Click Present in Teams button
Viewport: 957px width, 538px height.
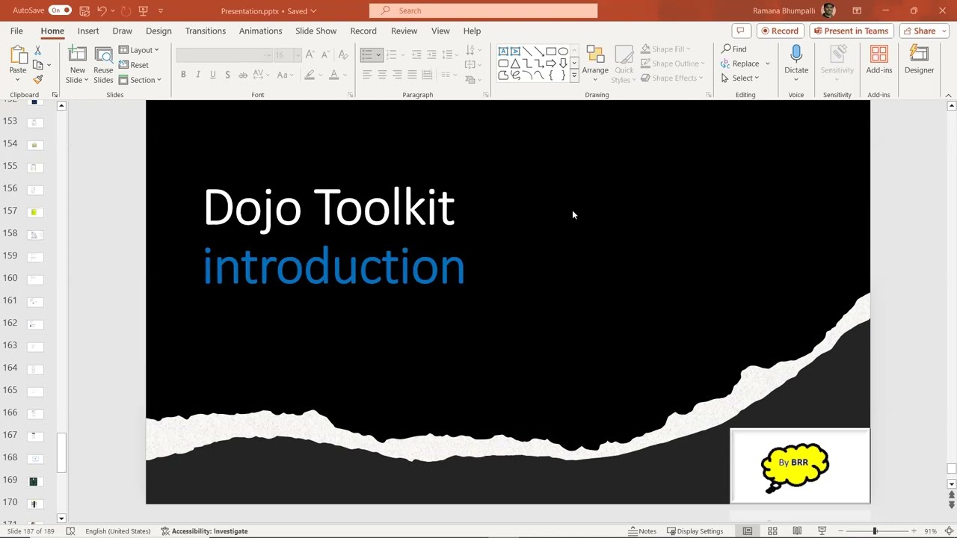pyautogui.click(x=852, y=31)
